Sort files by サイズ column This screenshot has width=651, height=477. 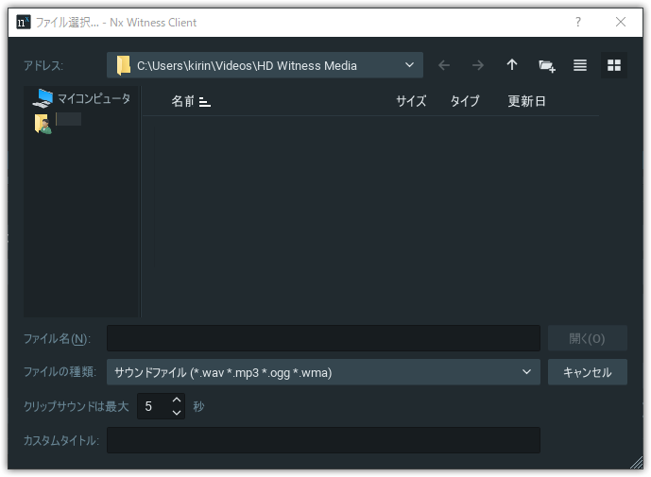[411, 101]
